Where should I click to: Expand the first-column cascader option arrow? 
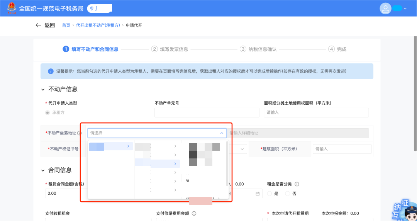(128, 146)
